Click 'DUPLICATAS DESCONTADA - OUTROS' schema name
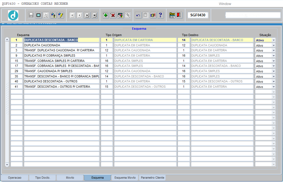Image resolution: width=283 pixels, height=182 pixels. pos(62,81)
